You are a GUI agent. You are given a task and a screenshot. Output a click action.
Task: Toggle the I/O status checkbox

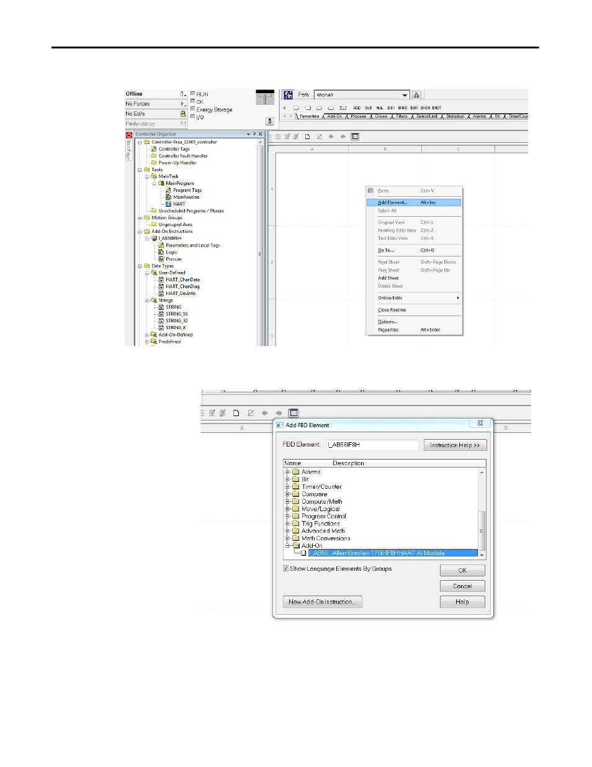point(192,116)
